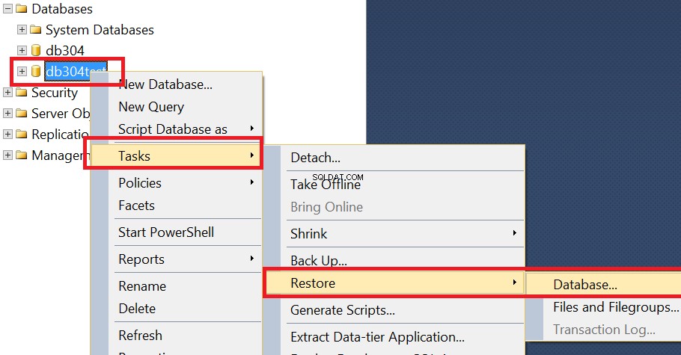
Task: Expand the Security folder node
Action: (7, 93)
